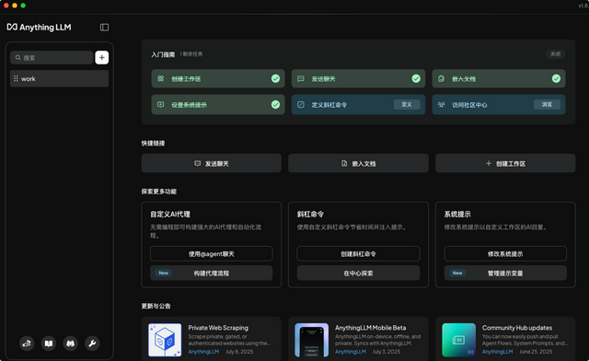Click the message icon on 设置系统提示 card

coord(160,105)
